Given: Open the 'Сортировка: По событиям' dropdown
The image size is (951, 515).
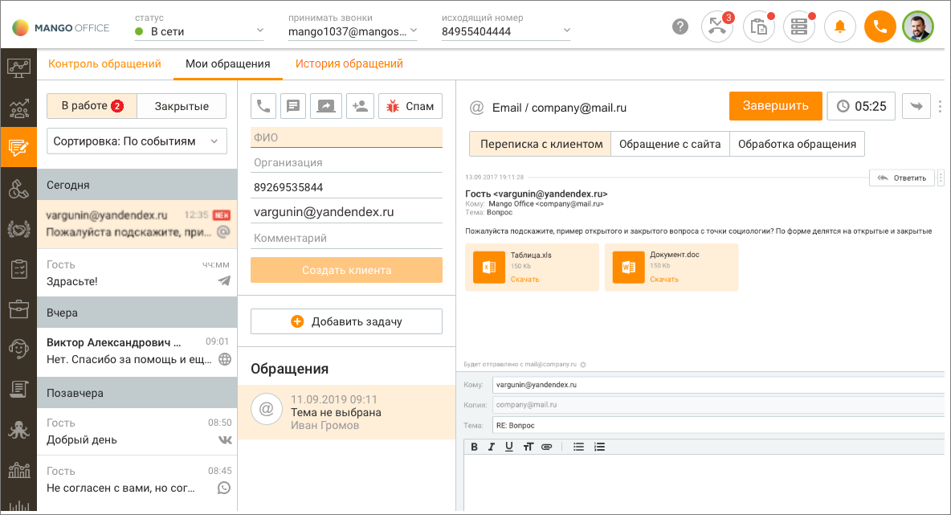Looking at the screenshot, I should click(137, 141).
